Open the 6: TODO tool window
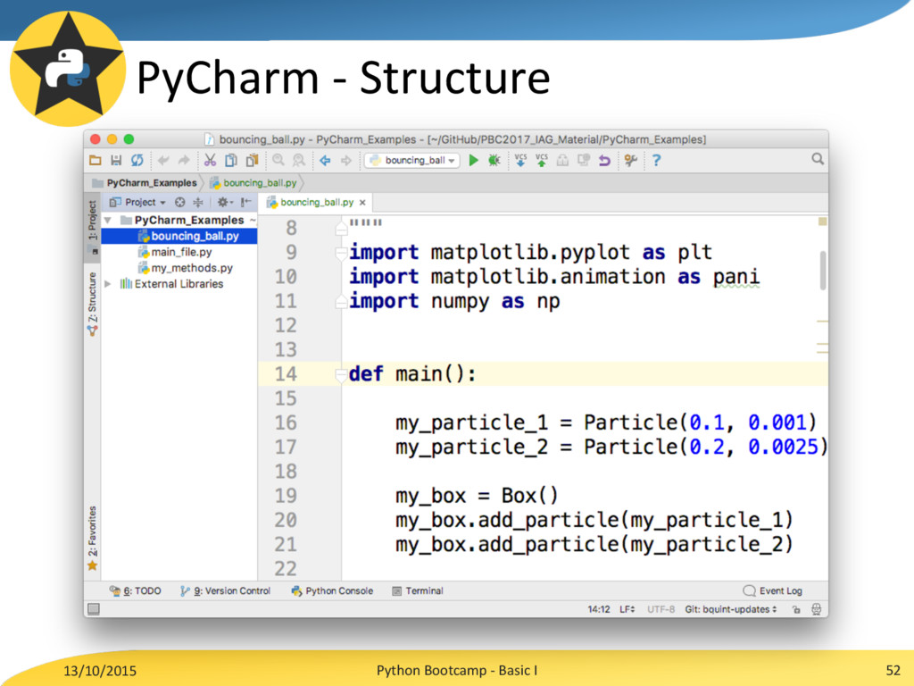This screenshot has height=686, width=914. point(136,591)
